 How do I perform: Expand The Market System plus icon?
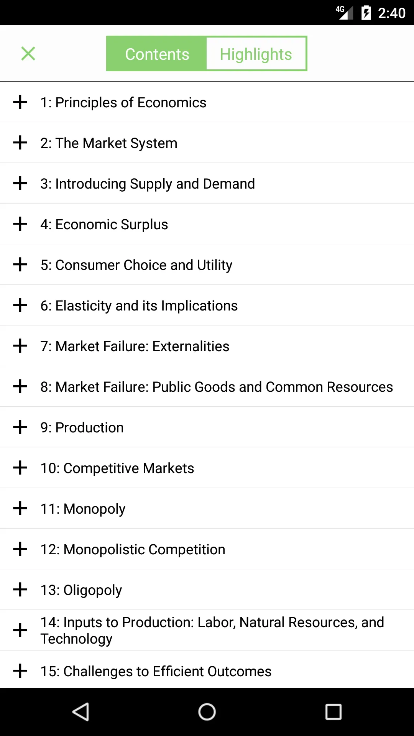point(20,143)
